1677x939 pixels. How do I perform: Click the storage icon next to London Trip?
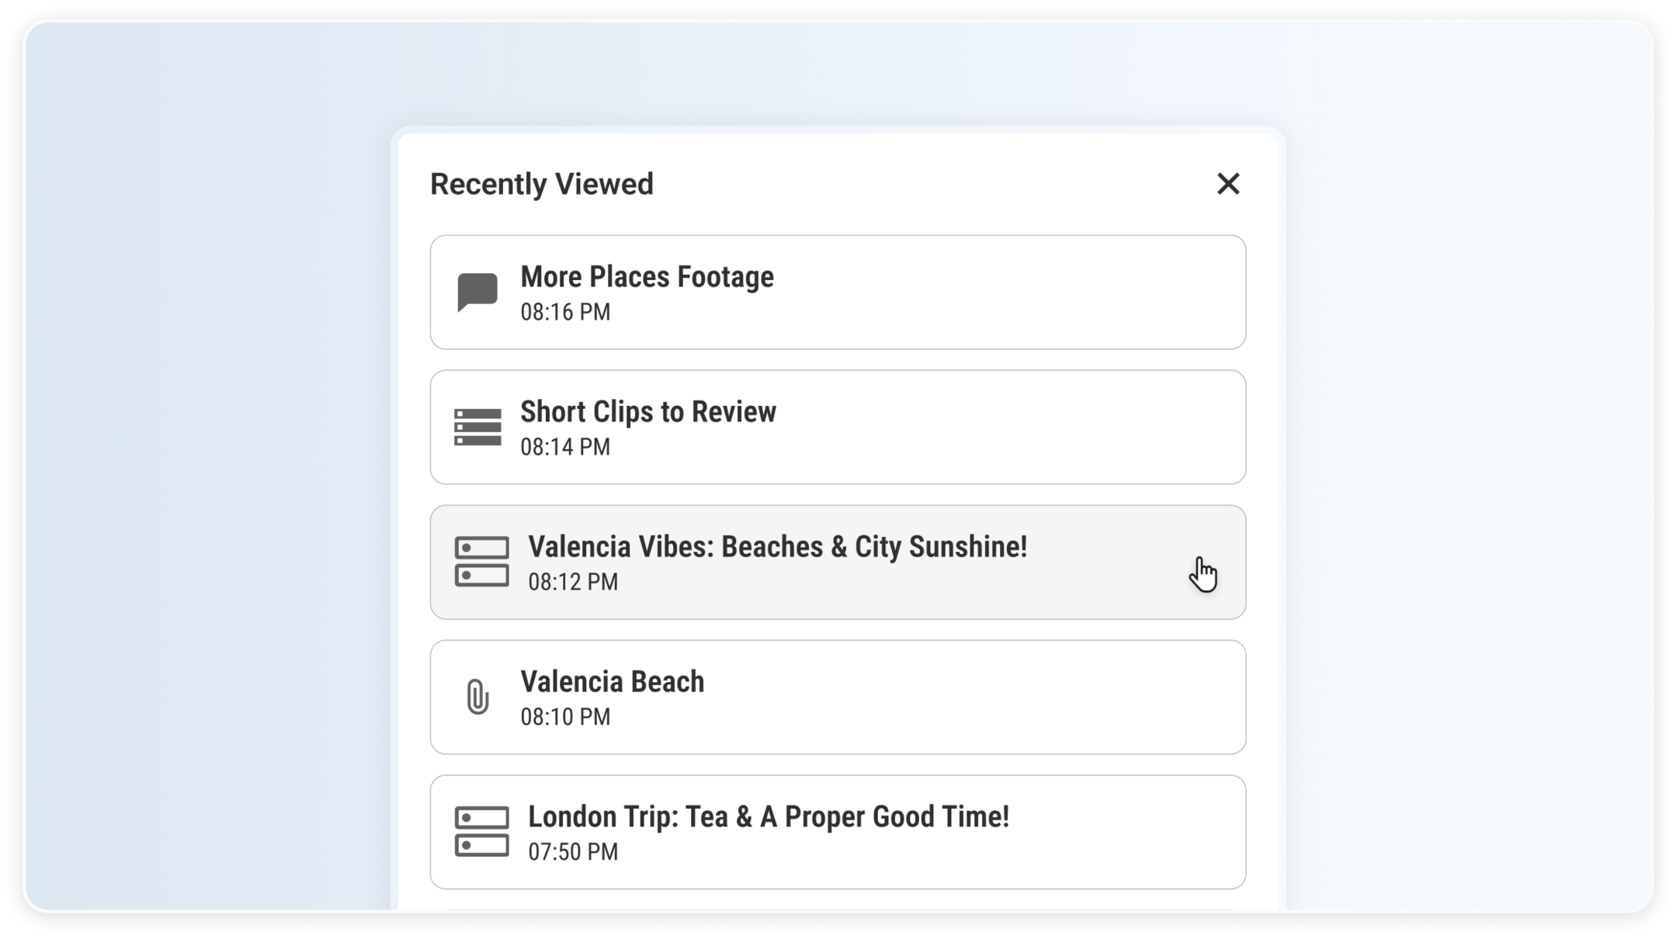pos(481,832)
